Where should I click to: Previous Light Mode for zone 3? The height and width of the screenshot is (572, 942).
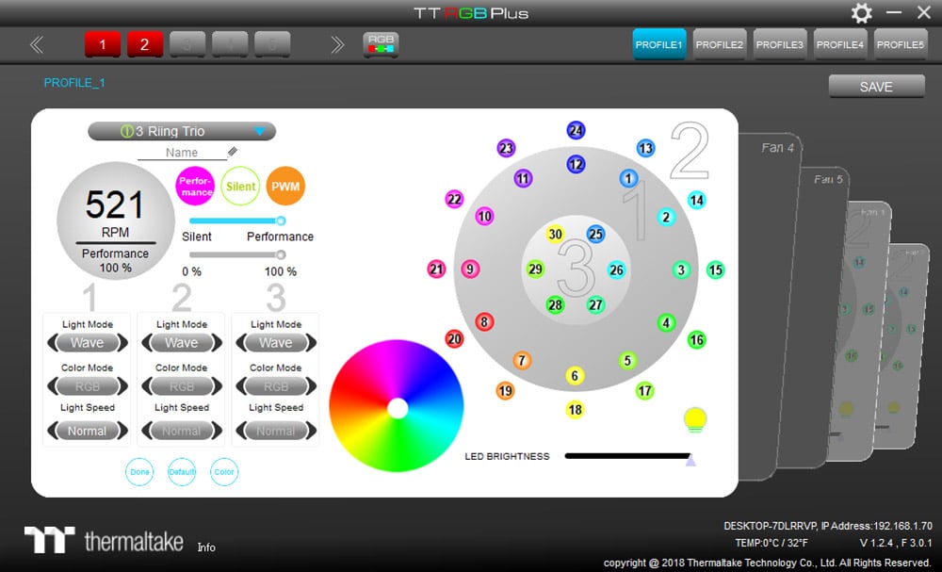click(x=241, y=343)
